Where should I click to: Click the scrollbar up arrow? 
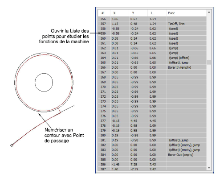coord(209,12)
